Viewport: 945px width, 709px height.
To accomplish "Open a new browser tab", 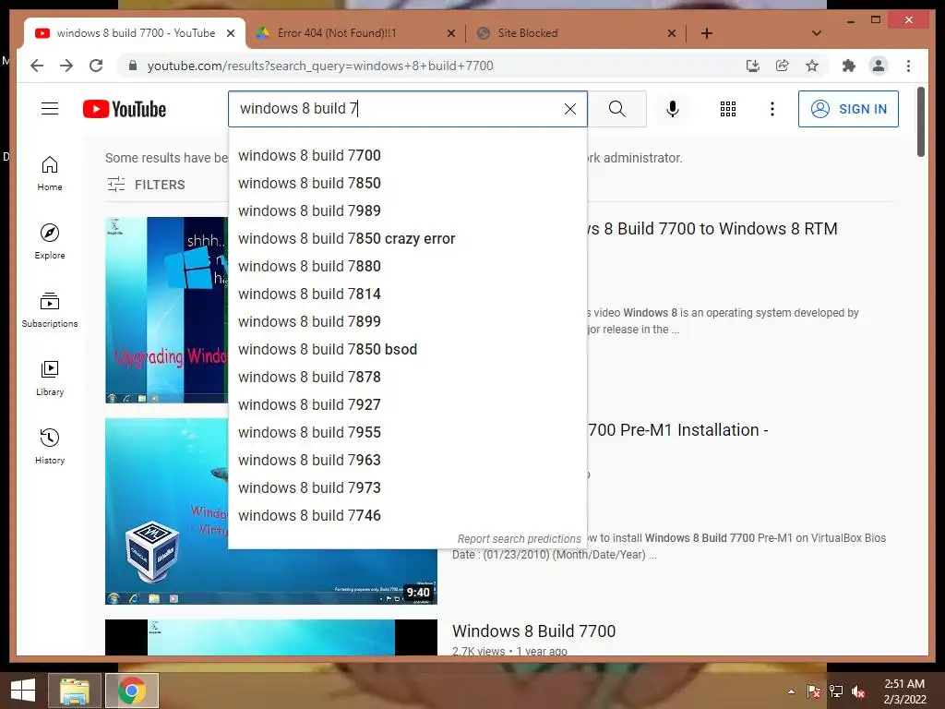I will (707, 33).
